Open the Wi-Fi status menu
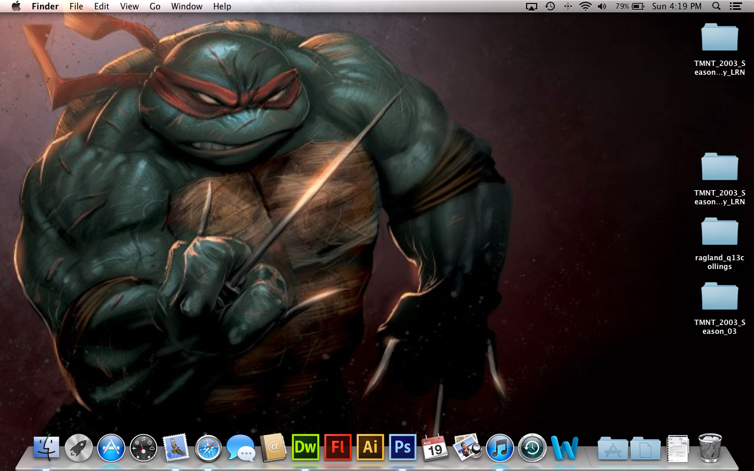The height and width of the screenshot is (471, 754). coord(585,6)
